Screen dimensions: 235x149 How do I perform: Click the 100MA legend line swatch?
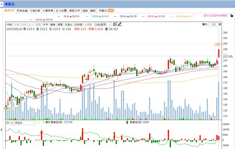coord(171,16)
